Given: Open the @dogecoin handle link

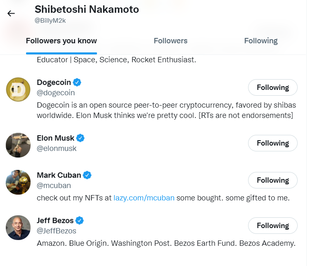Looking at the screenshot, I should pyautogui.click(x=56, y=93).
